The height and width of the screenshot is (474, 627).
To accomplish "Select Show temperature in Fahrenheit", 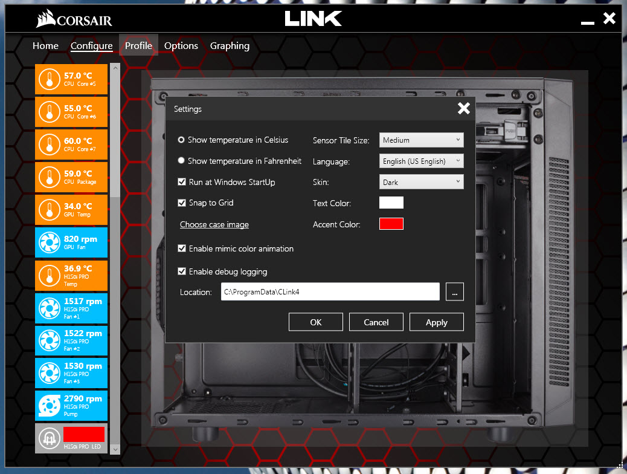I will click(181, 161).
